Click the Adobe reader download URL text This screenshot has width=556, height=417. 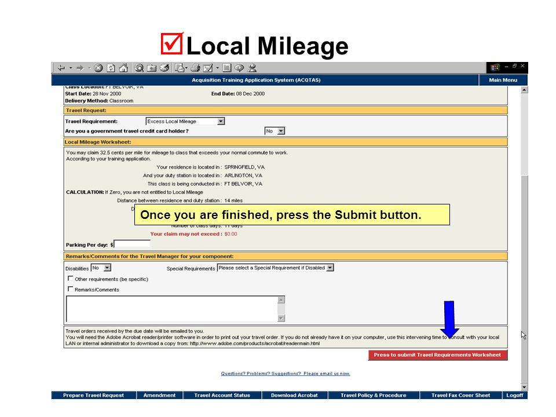tap(255, 343)
